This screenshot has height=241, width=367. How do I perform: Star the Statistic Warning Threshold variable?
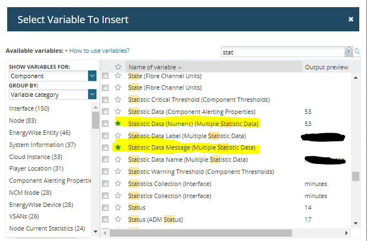[x=118, y=172]
